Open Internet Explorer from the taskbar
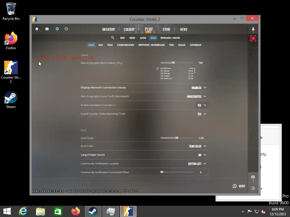The height and width of the screenshot is (217, 290). [23, 211]
